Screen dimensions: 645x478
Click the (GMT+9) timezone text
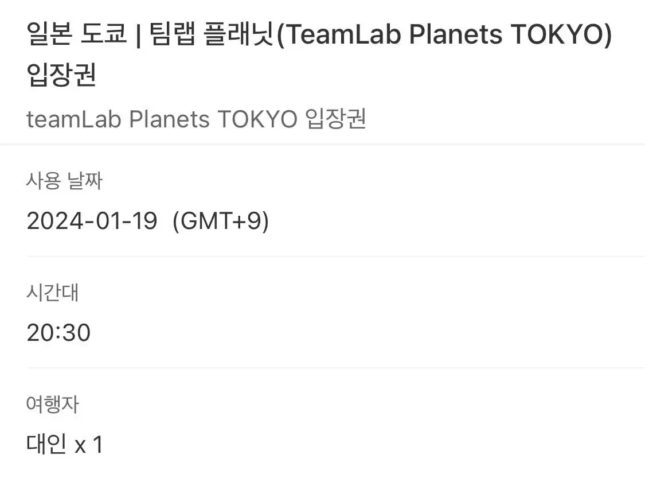click(221, 221)
